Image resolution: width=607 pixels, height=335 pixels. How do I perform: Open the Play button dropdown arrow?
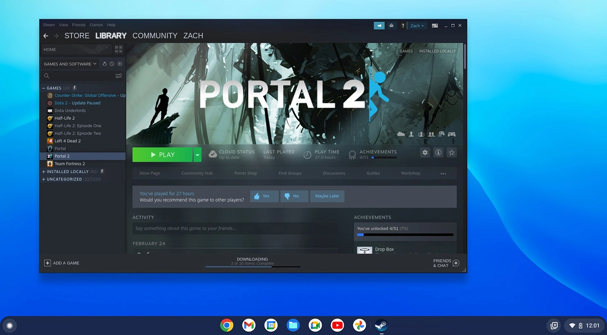(197, 155)
